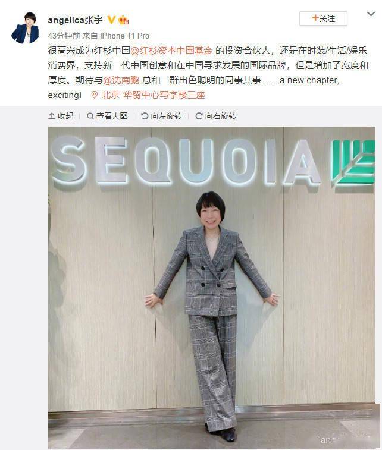Click the yellow V verified badge
This screenshot has height=450, width=382.
(111, 20)
